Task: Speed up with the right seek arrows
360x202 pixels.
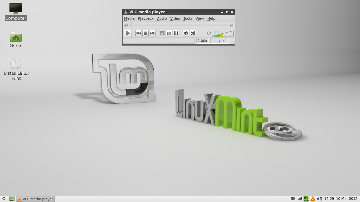Action: [232, 25]
